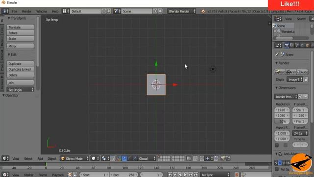Collapse the Operator panel
This screenshot has height=177, width=314.
[3, 95]
